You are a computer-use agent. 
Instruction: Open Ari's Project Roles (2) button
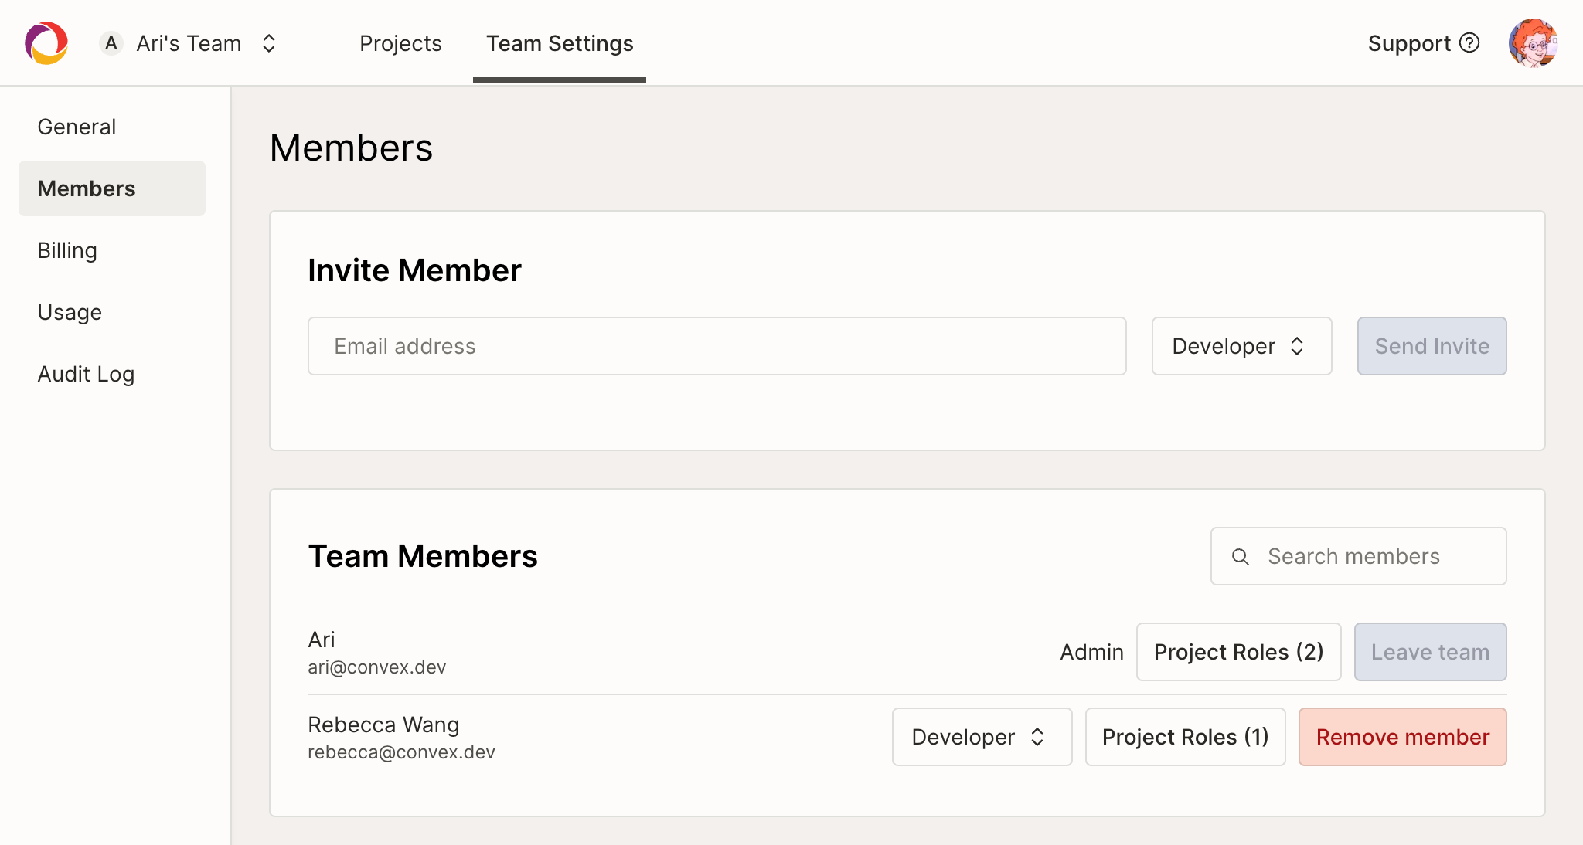pyautogui.click(x=1238, y=652)
